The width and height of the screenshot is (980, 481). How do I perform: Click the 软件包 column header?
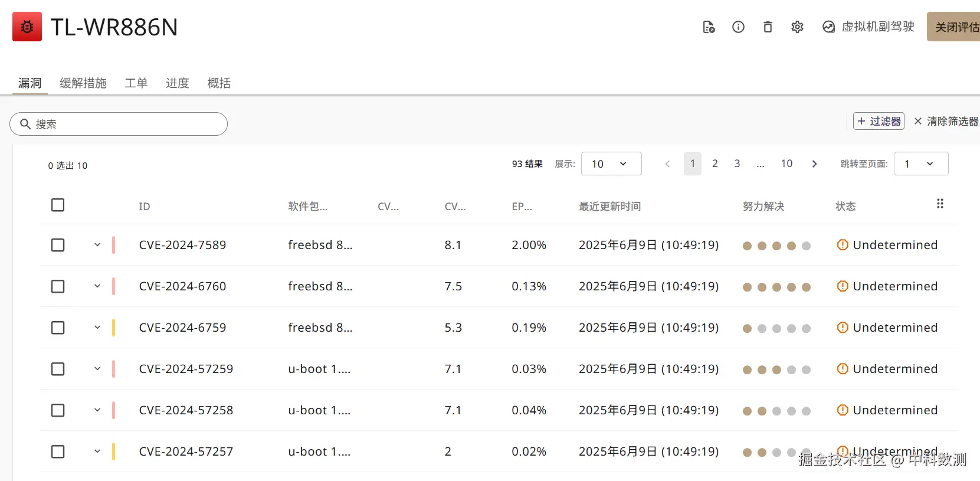(307, 207)
